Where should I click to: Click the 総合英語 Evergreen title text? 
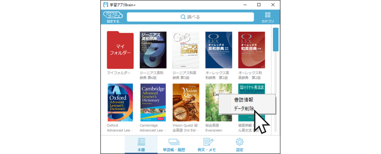[x=214, y=128]
